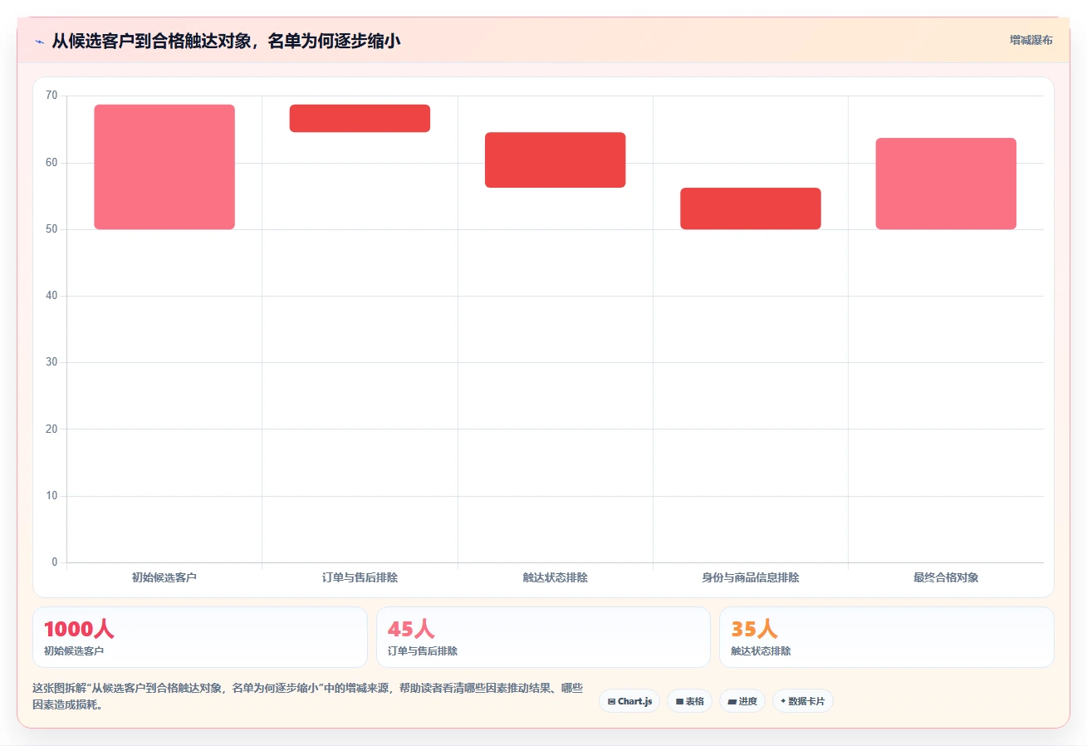Click y-axis value 30

tap(51, 362)
